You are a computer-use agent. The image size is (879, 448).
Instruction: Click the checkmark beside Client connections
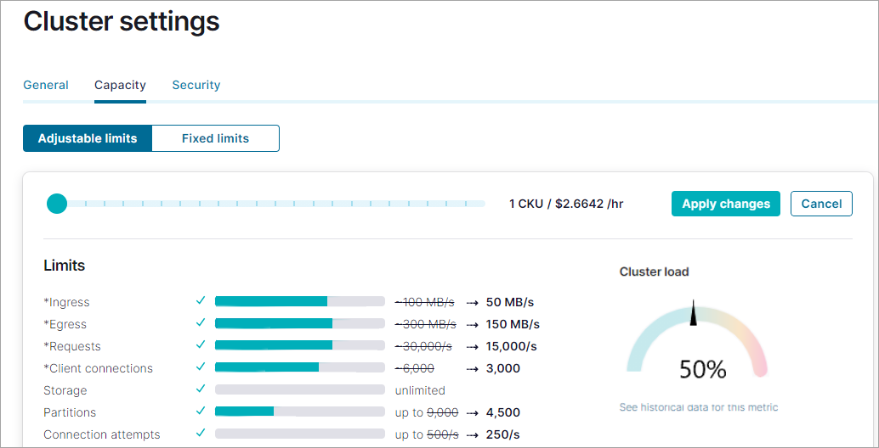pos(201,367)
